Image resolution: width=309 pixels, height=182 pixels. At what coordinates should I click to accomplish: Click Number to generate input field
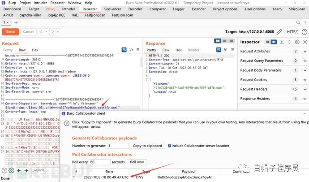click(118, 146)
